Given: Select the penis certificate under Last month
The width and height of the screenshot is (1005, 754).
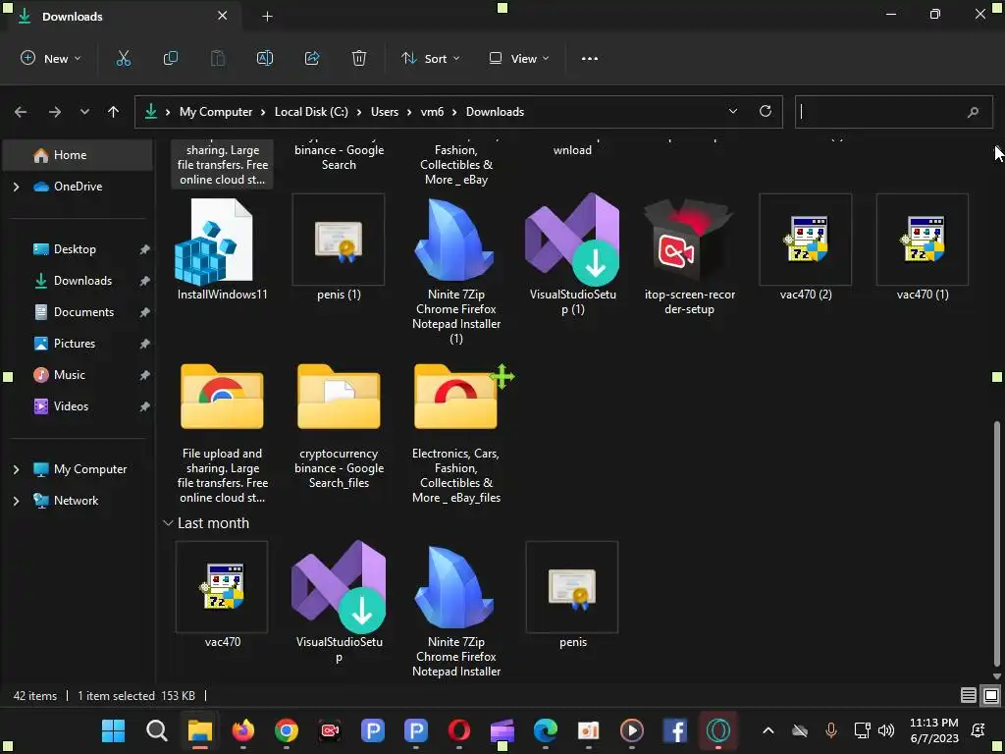Looking at the screenshot, I should [x=572, y=595].
